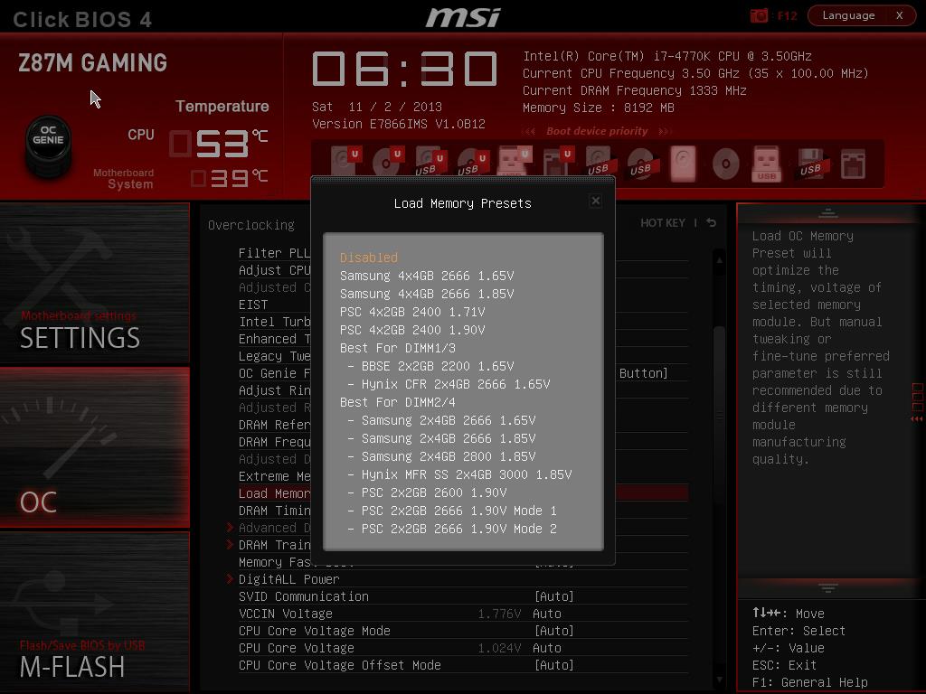Open the Language selector
The height and width of the screenshot is (694, 926).
[x=849, y=15]
